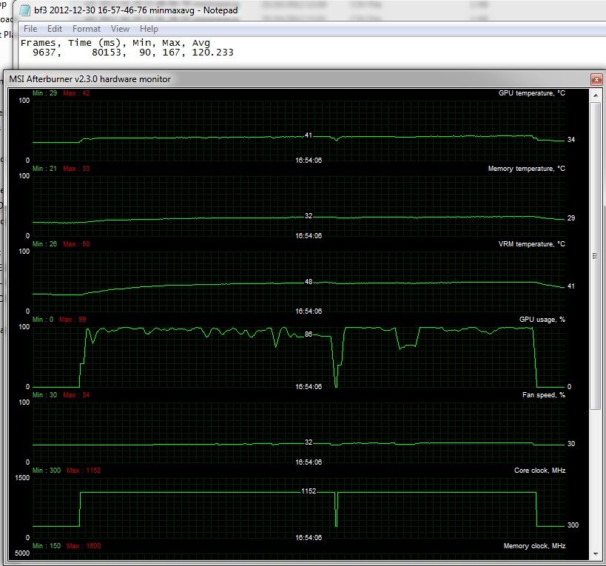
Task: Click the Notepad icon in title bar
Action: click(24, 10)
